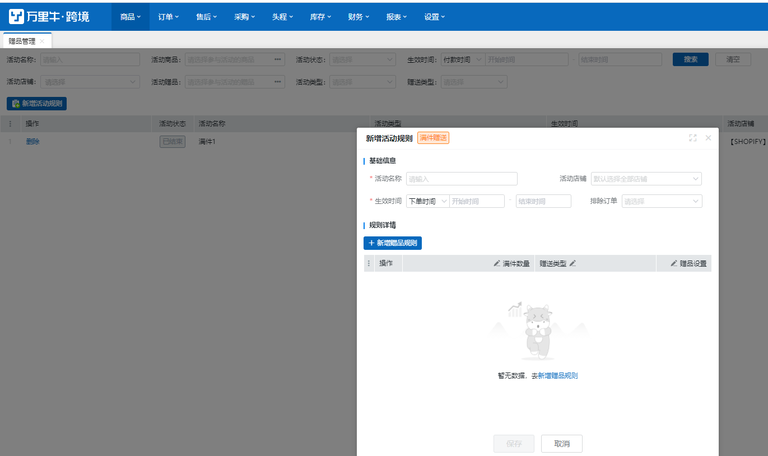The image size is (768, 456).
Task: Focus the dialog 活动名称 input
Action: click(x=462, y=179)
